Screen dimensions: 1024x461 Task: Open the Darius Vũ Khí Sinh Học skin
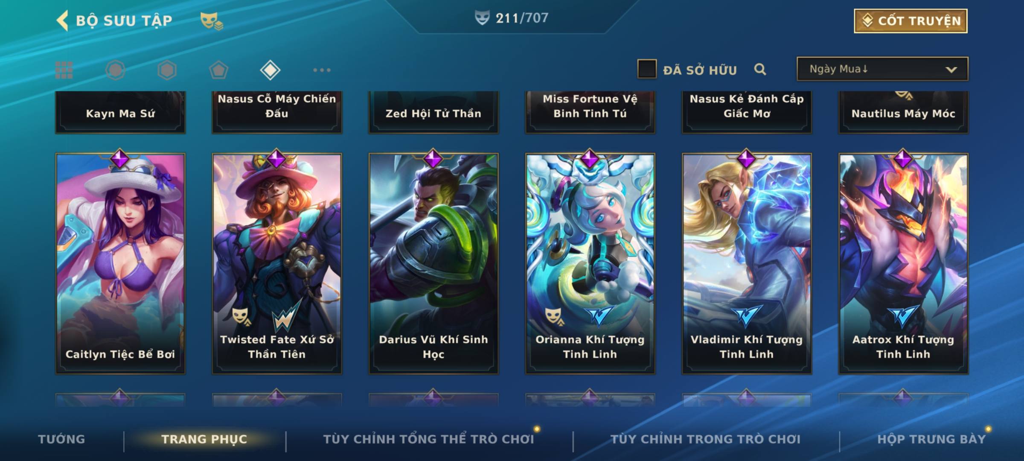click(x=433, y=263)
